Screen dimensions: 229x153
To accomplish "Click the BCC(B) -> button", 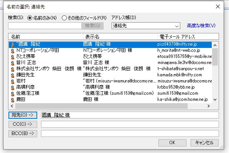I will point(23,133).
